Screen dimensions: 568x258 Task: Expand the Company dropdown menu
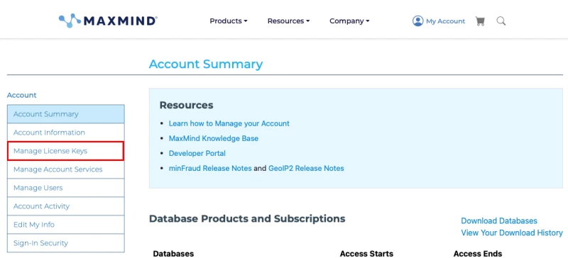pos(349,21)
